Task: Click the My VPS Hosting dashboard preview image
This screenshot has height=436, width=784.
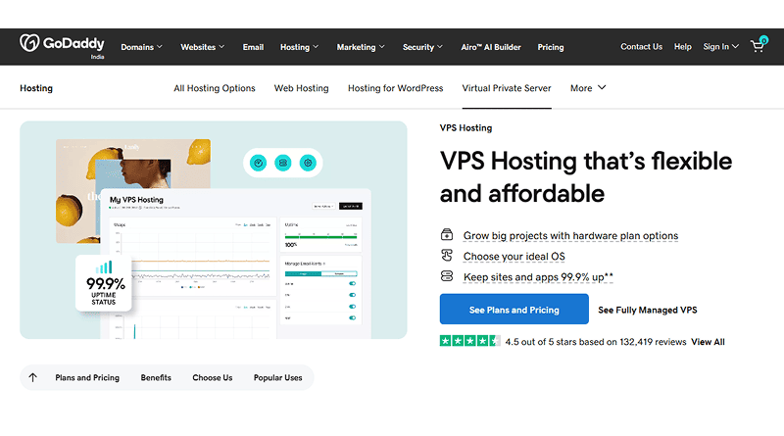Action: pos(236,264)
